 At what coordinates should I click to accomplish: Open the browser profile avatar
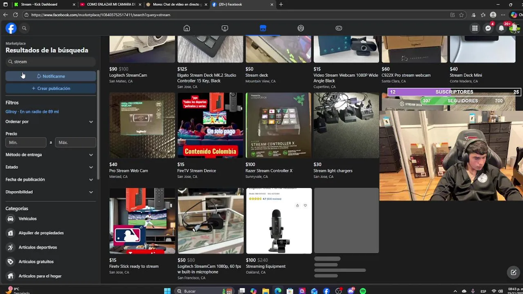[x=493, y=15]
